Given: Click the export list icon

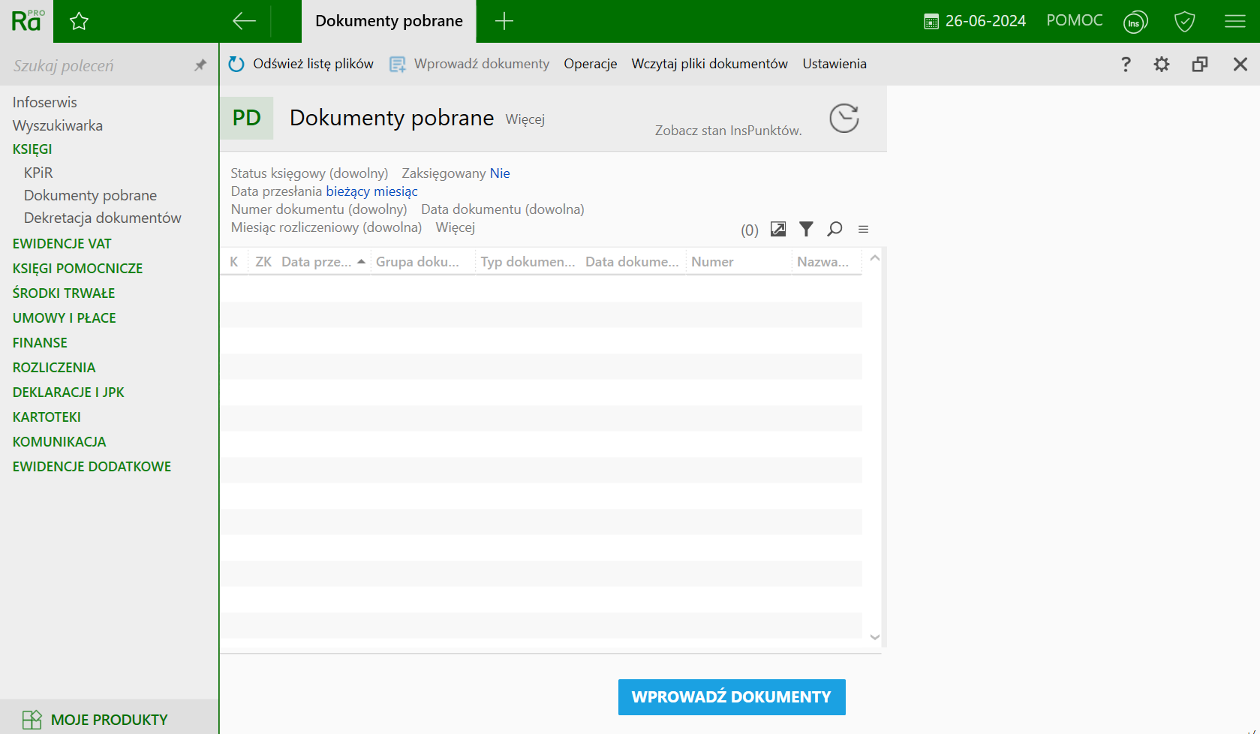Looking at the screenshot, I should pos(778,230).
